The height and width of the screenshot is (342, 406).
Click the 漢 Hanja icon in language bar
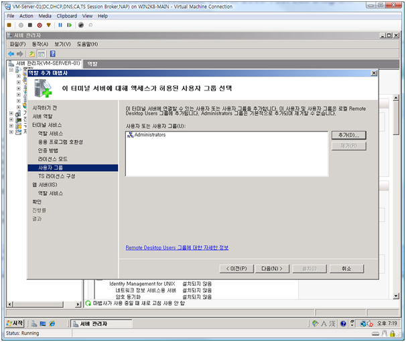(332, 324)
